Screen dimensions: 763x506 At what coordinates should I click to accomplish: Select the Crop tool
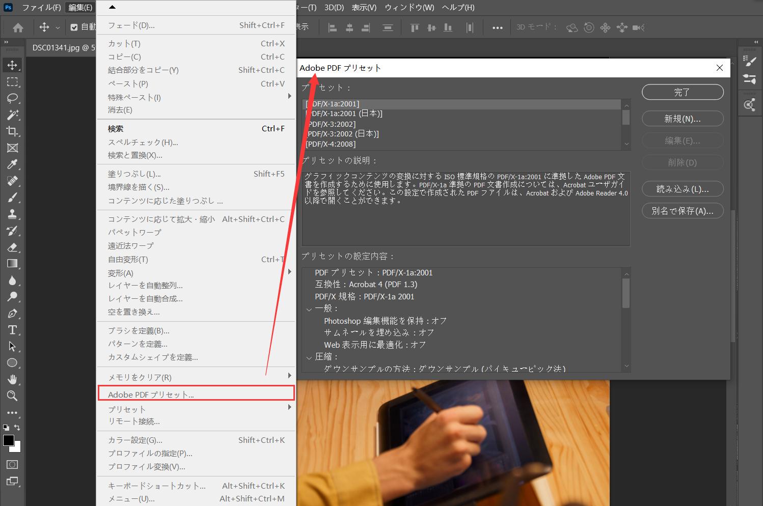12,131
